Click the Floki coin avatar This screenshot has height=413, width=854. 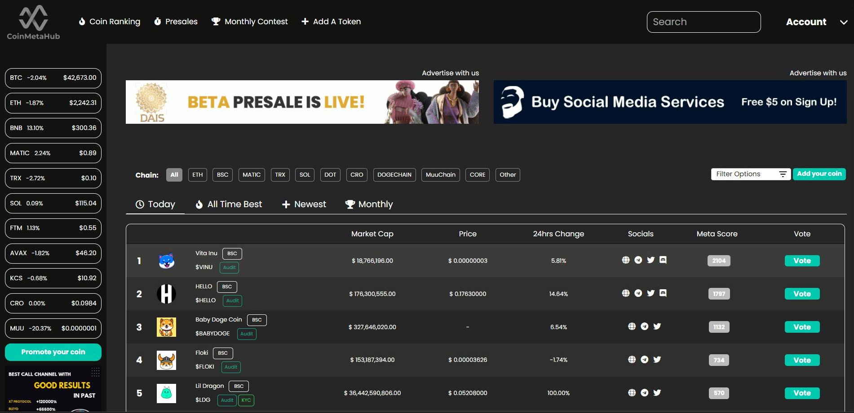pos(166,360)
